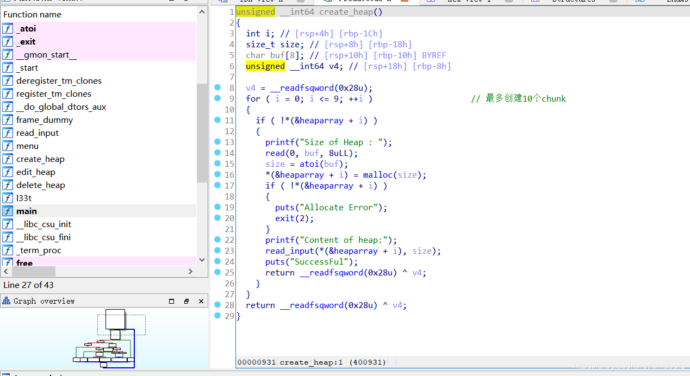This screenshot has height=376, width=690.
Task: Toggle breakpoint dot on line 11
Action: pos(217,120)
